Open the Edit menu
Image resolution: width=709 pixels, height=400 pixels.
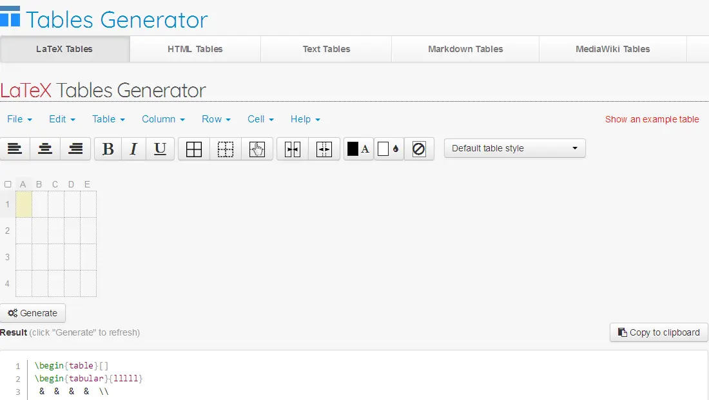coord(62,119)
